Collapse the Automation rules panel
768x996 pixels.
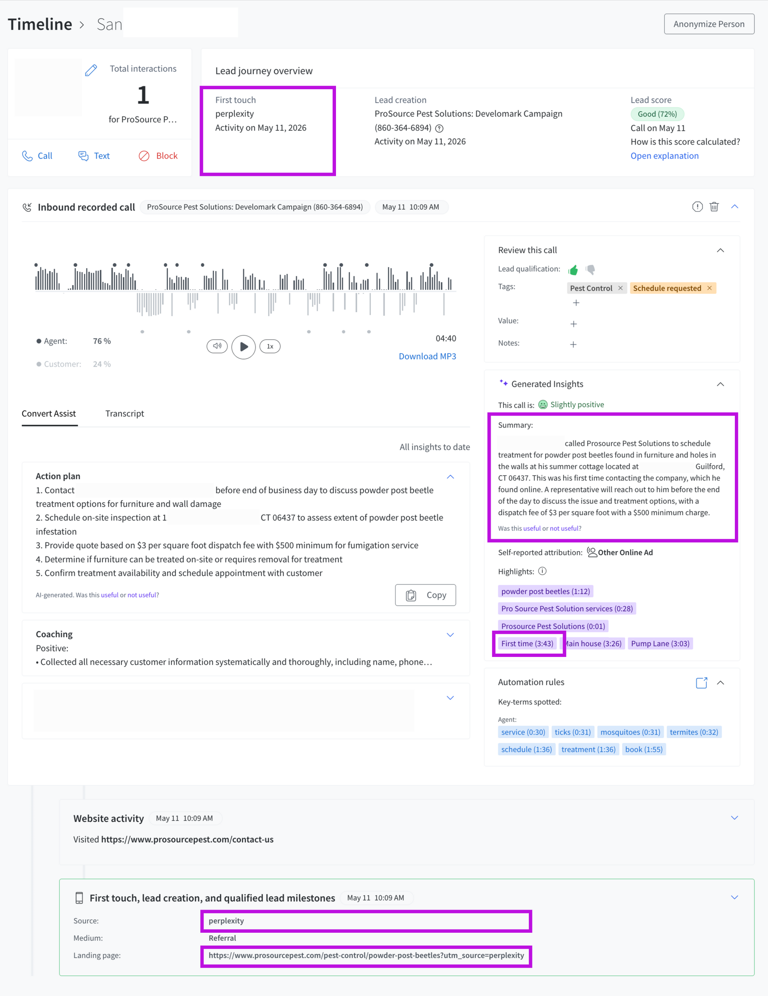click(x=720, y=683)
